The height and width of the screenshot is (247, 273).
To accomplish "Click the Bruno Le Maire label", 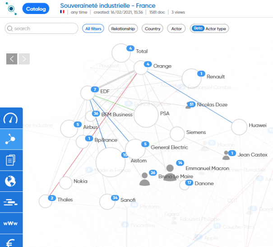I will (x=176, y=176).
